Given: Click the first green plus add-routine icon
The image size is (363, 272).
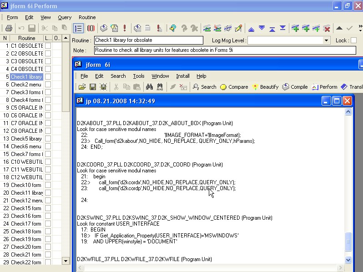Looking at the screenshot, I should 295,28.
